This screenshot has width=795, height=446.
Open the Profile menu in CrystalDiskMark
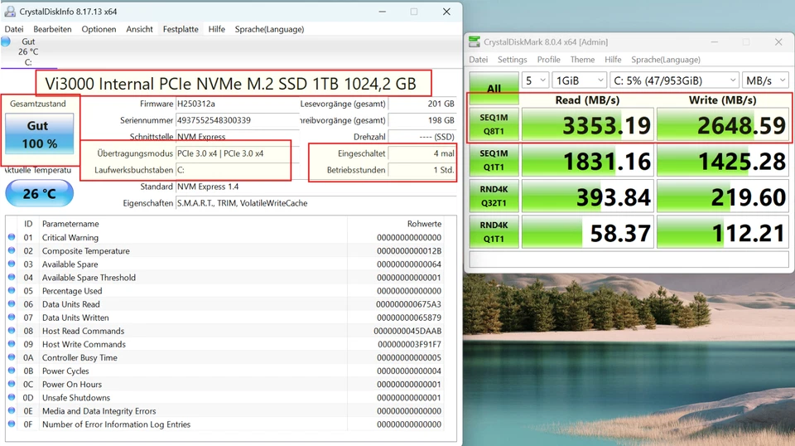coord(548,60)
